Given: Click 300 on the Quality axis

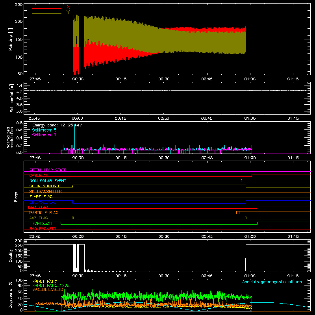Looking at the screenshot, I should (x=19, y=241).
